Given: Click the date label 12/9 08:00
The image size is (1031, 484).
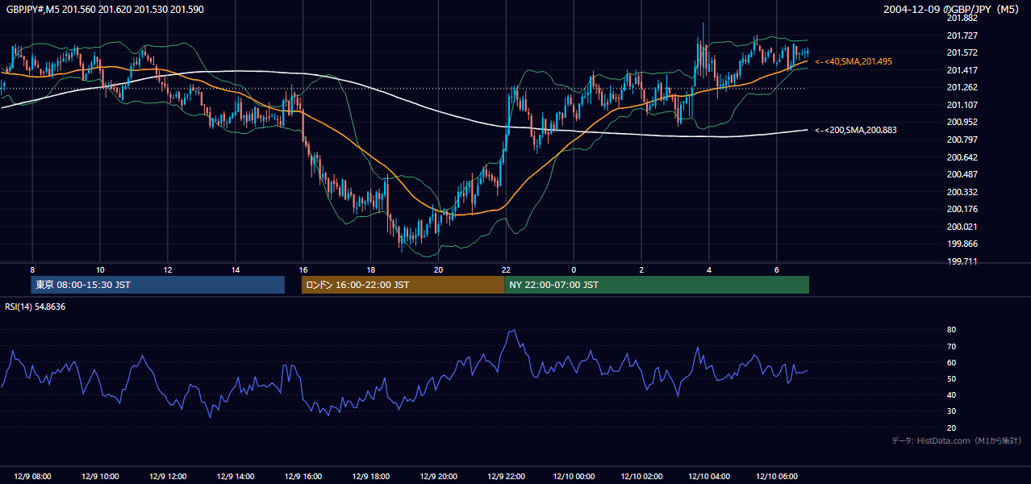Looking at the screenshot, I should [x=32, y=476].
